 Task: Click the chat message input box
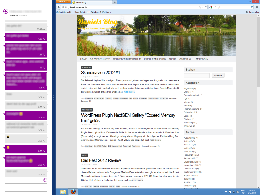(x=26, y=188)
